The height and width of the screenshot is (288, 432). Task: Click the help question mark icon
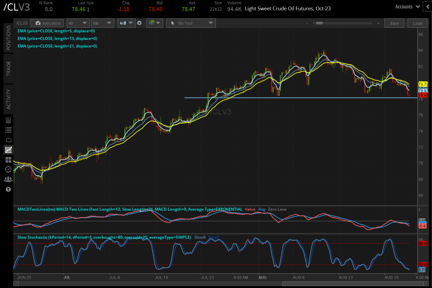[8, 189]
